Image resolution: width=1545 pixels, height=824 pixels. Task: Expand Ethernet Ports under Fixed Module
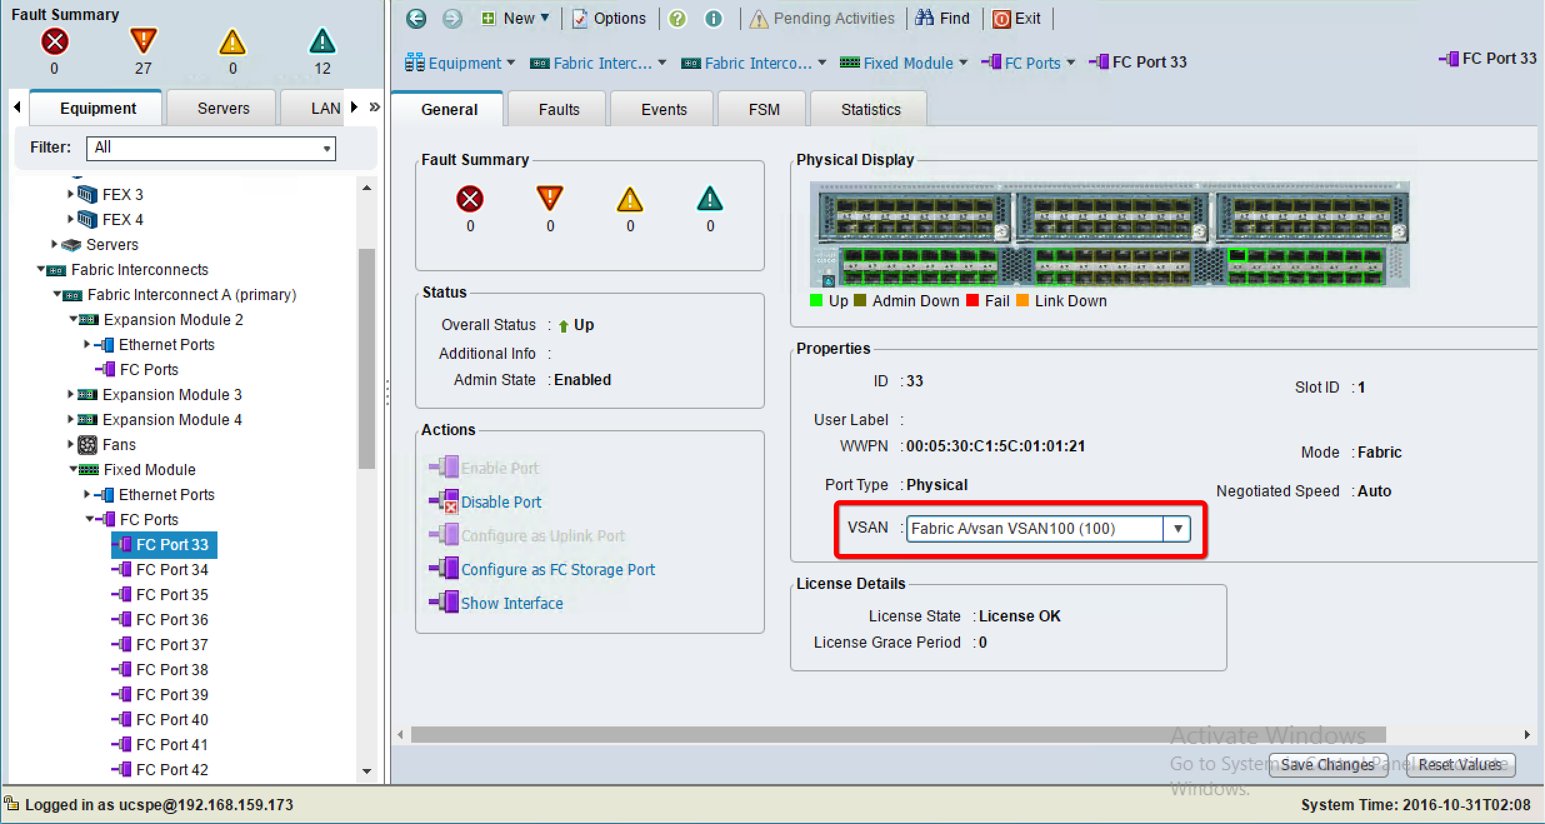point(86,495)
